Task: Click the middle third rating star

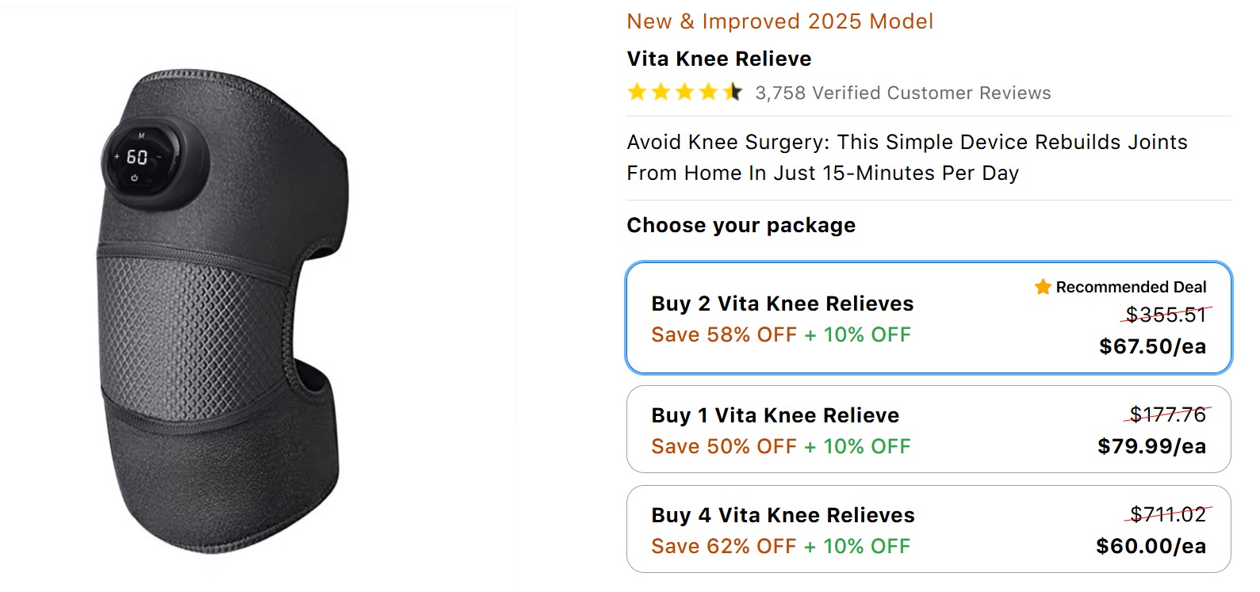Action: 685,93
